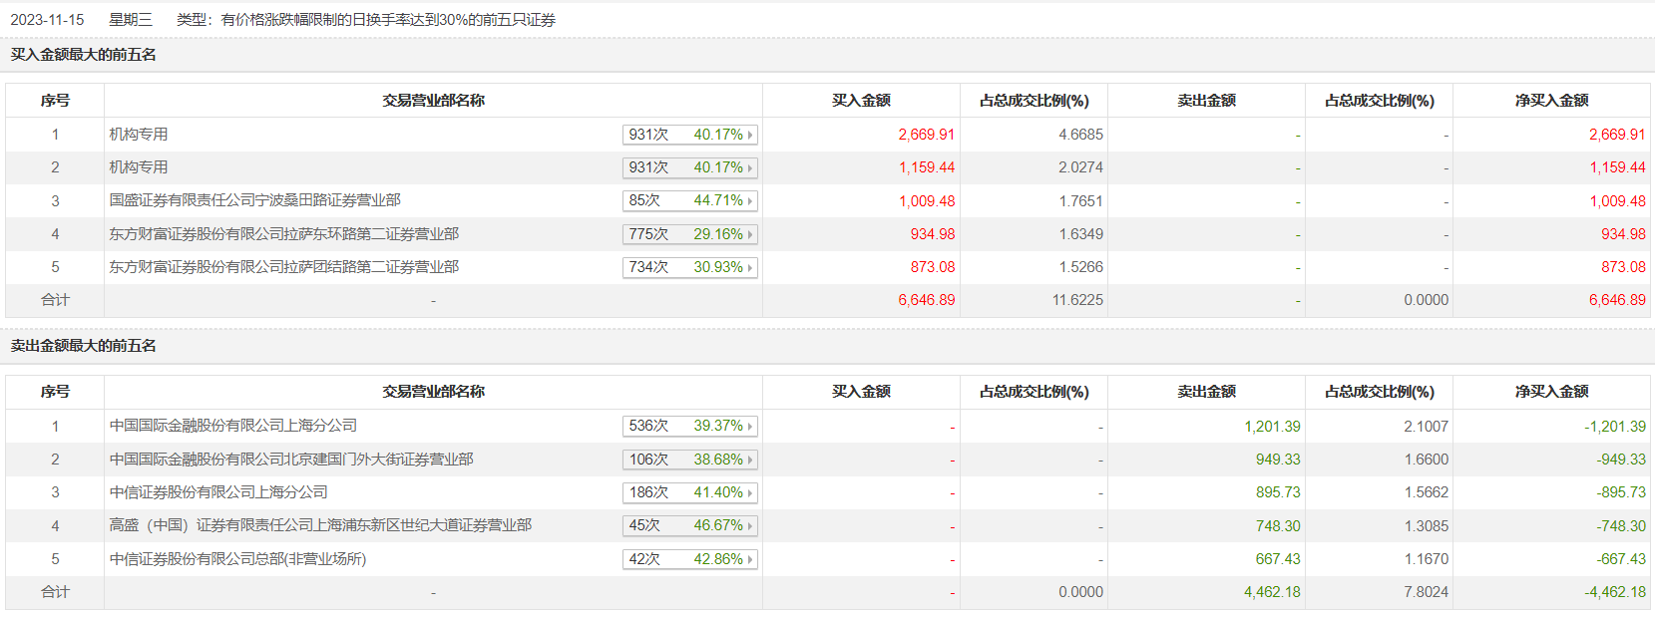Viewport: 1655px width, 617px height.
Task: Open 高盛（中国）上海浦东新区世纪大道证券营业部 link
Action: (x=319, y=525)
